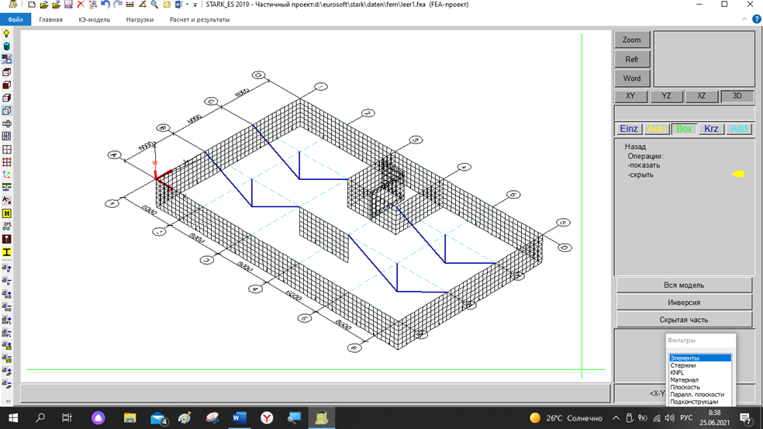
Task: Click the Word export icon in title toolbar
Action: point(179,5)
